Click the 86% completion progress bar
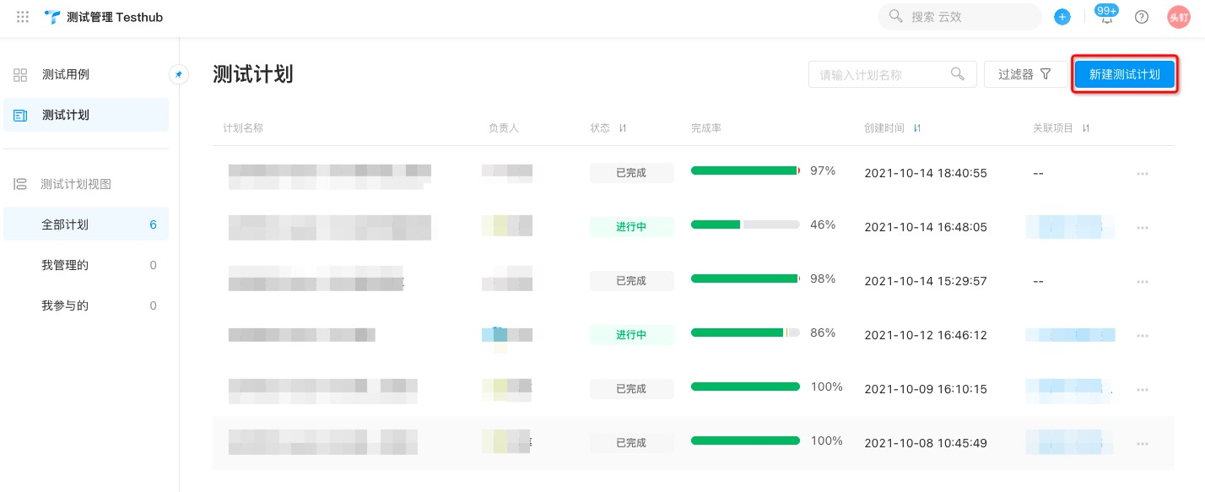1205x492 pixels. (x=745, y=333)
